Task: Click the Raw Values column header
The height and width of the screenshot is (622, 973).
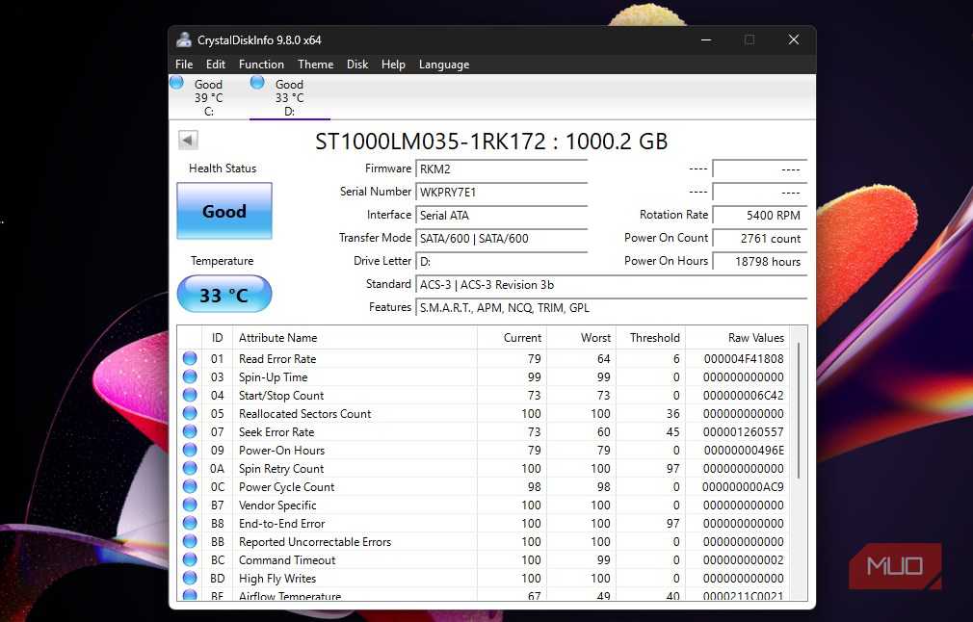Action: 737,337
